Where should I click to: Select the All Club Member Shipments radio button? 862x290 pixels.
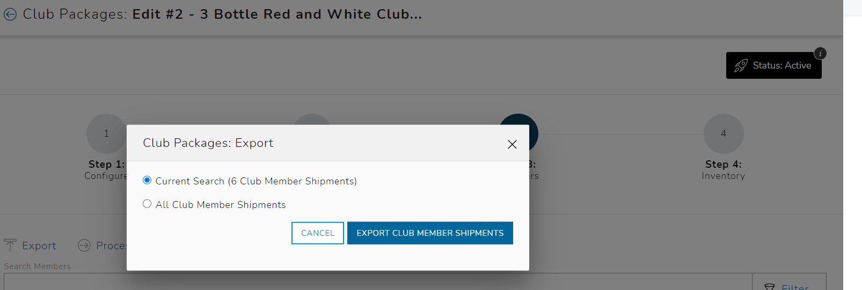147,204
